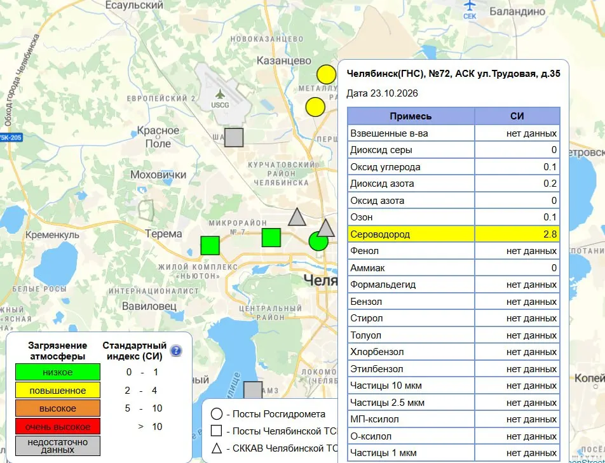Click the 'Моховички' map label

[x=158, y=175]
